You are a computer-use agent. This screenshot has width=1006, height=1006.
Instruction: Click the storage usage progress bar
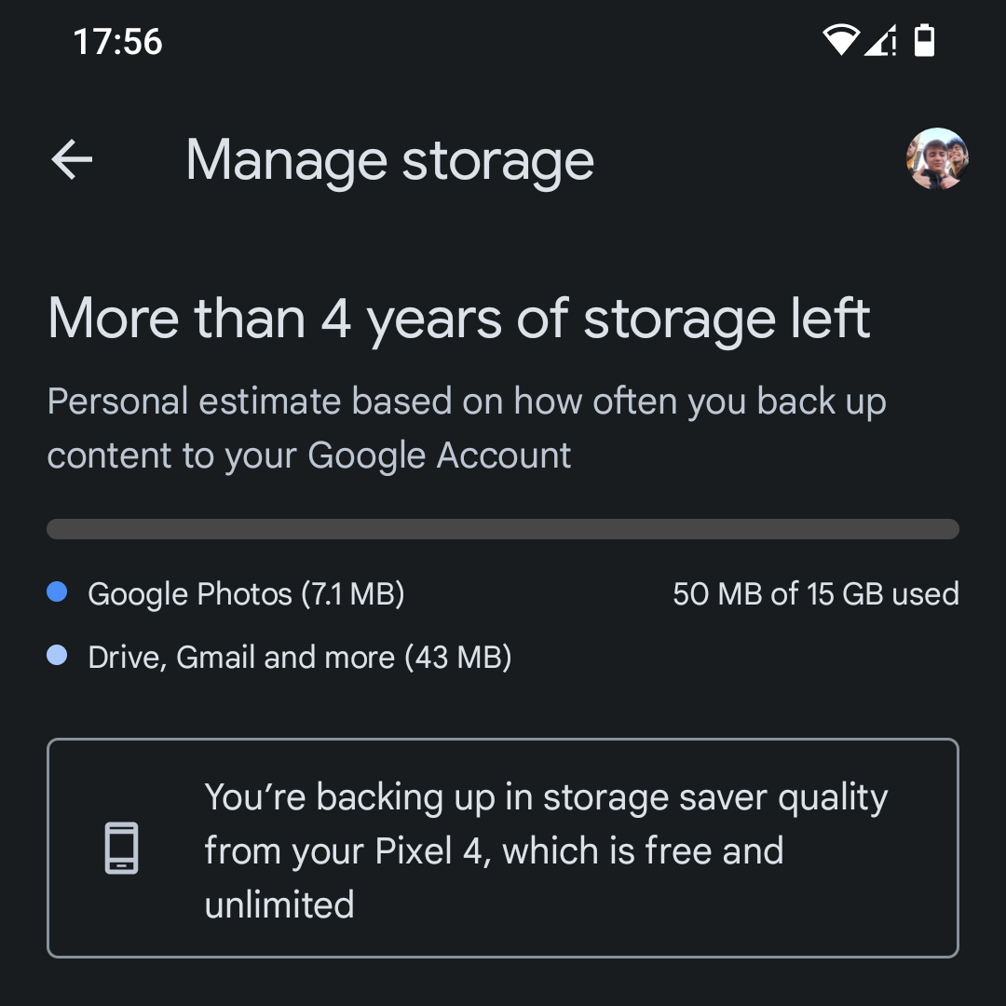[503, 528]
